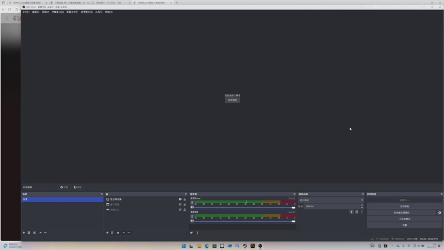Decrease transition duration with down arrow
This screenshot has width=444, height=250.
362,207
